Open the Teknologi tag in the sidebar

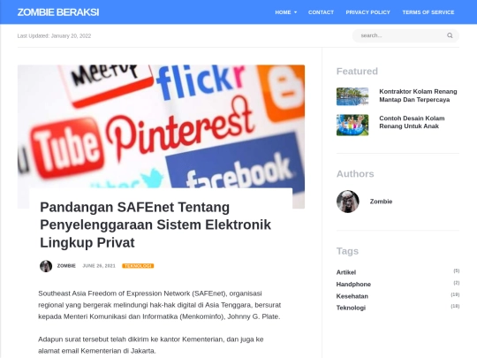tap(351, 308)
